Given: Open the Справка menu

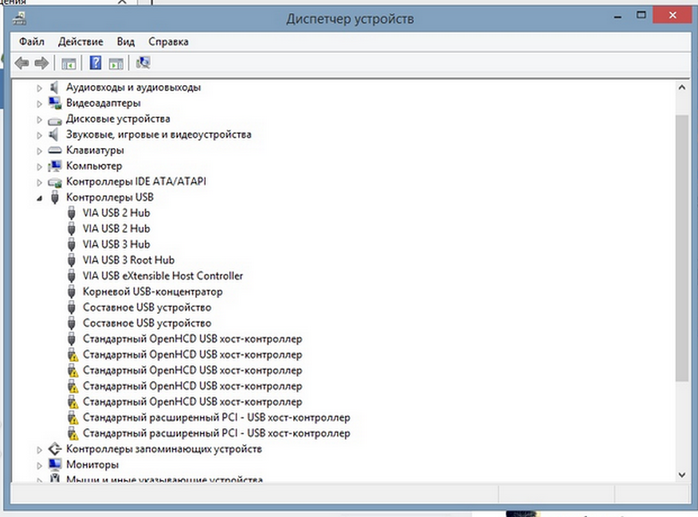Looking at the screenshot, I should click(x=168, y=42).
